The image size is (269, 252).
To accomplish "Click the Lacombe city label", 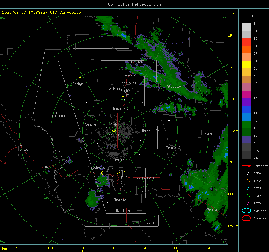I will point(129,75).
